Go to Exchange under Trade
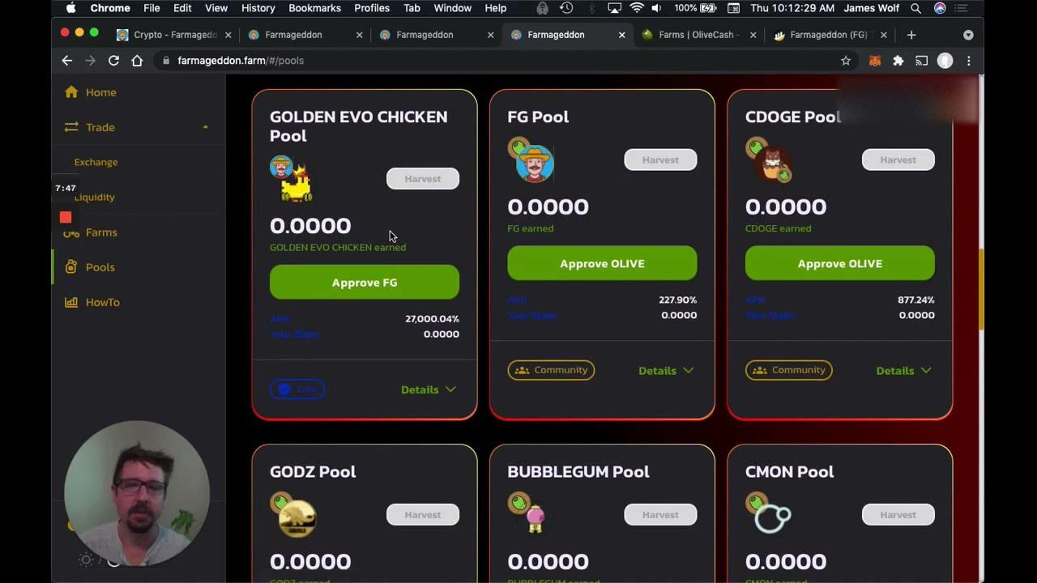 [x=96, y=162]
